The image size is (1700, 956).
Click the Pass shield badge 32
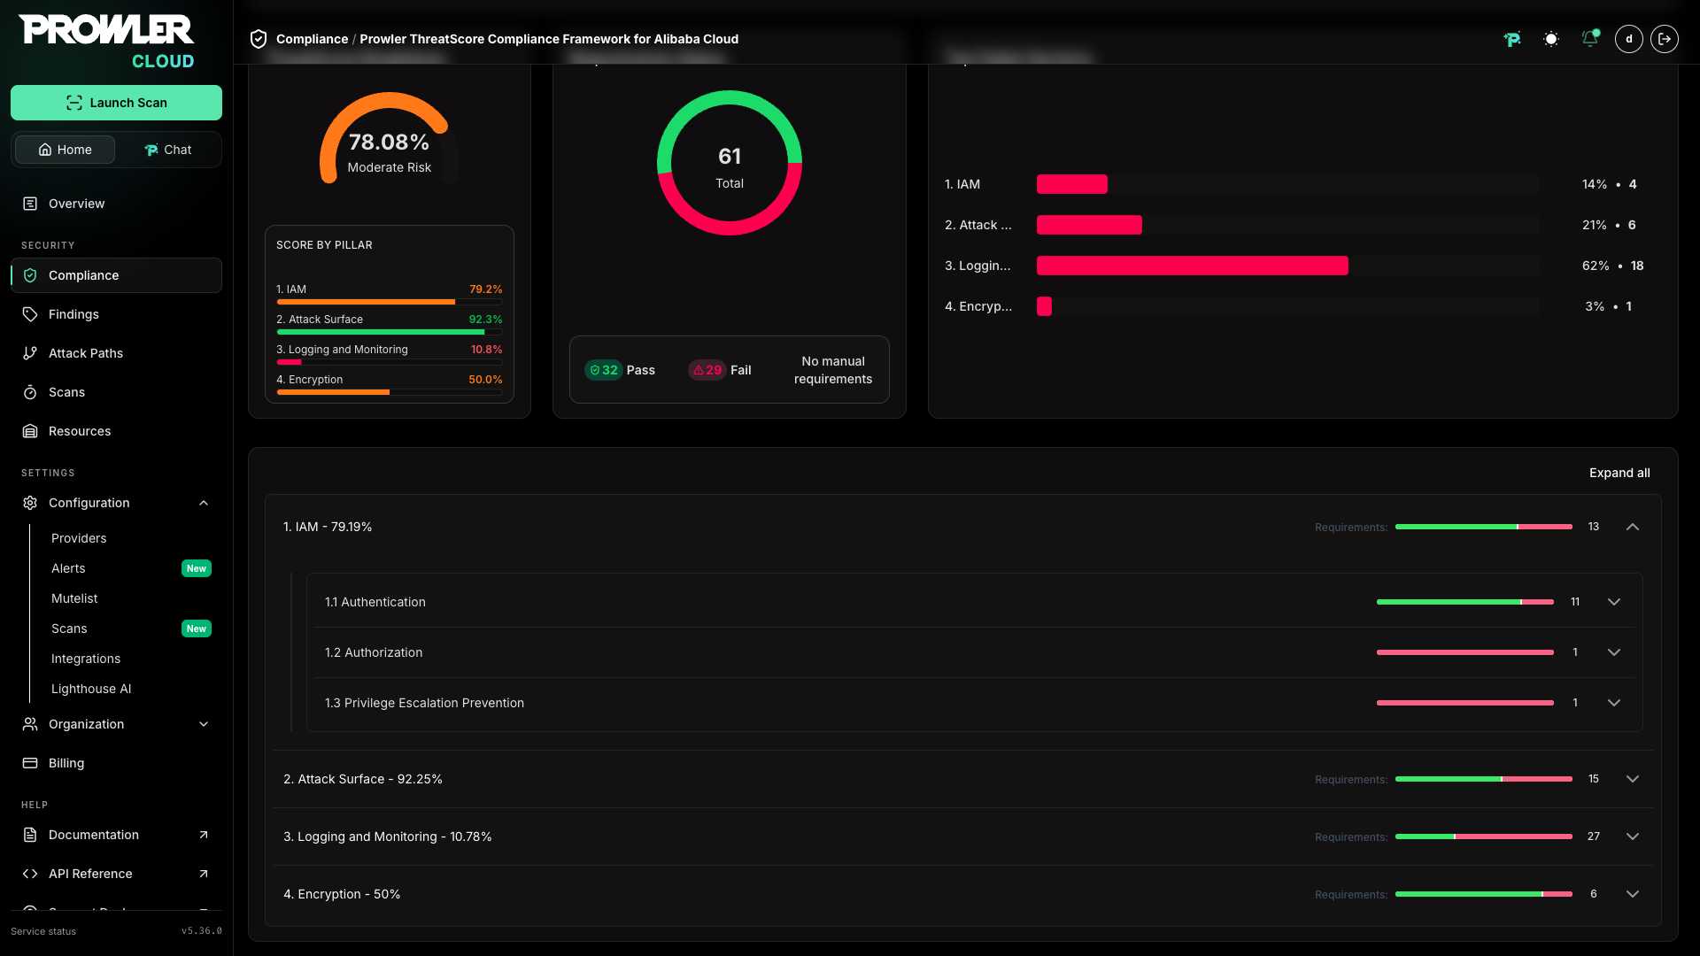click(603, 370)
